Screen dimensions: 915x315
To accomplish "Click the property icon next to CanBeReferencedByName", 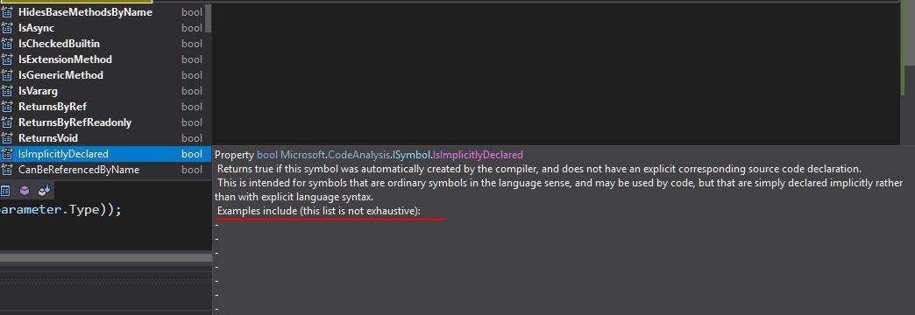I will 6,170.
